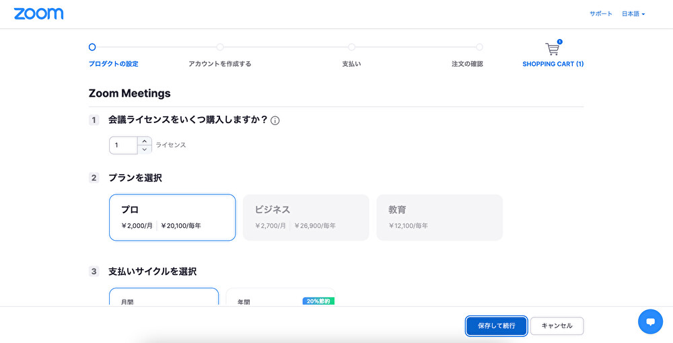The image size is (673, 343).
Task: Click the 20%節約 badge
Action: click(x=318, y=301)
